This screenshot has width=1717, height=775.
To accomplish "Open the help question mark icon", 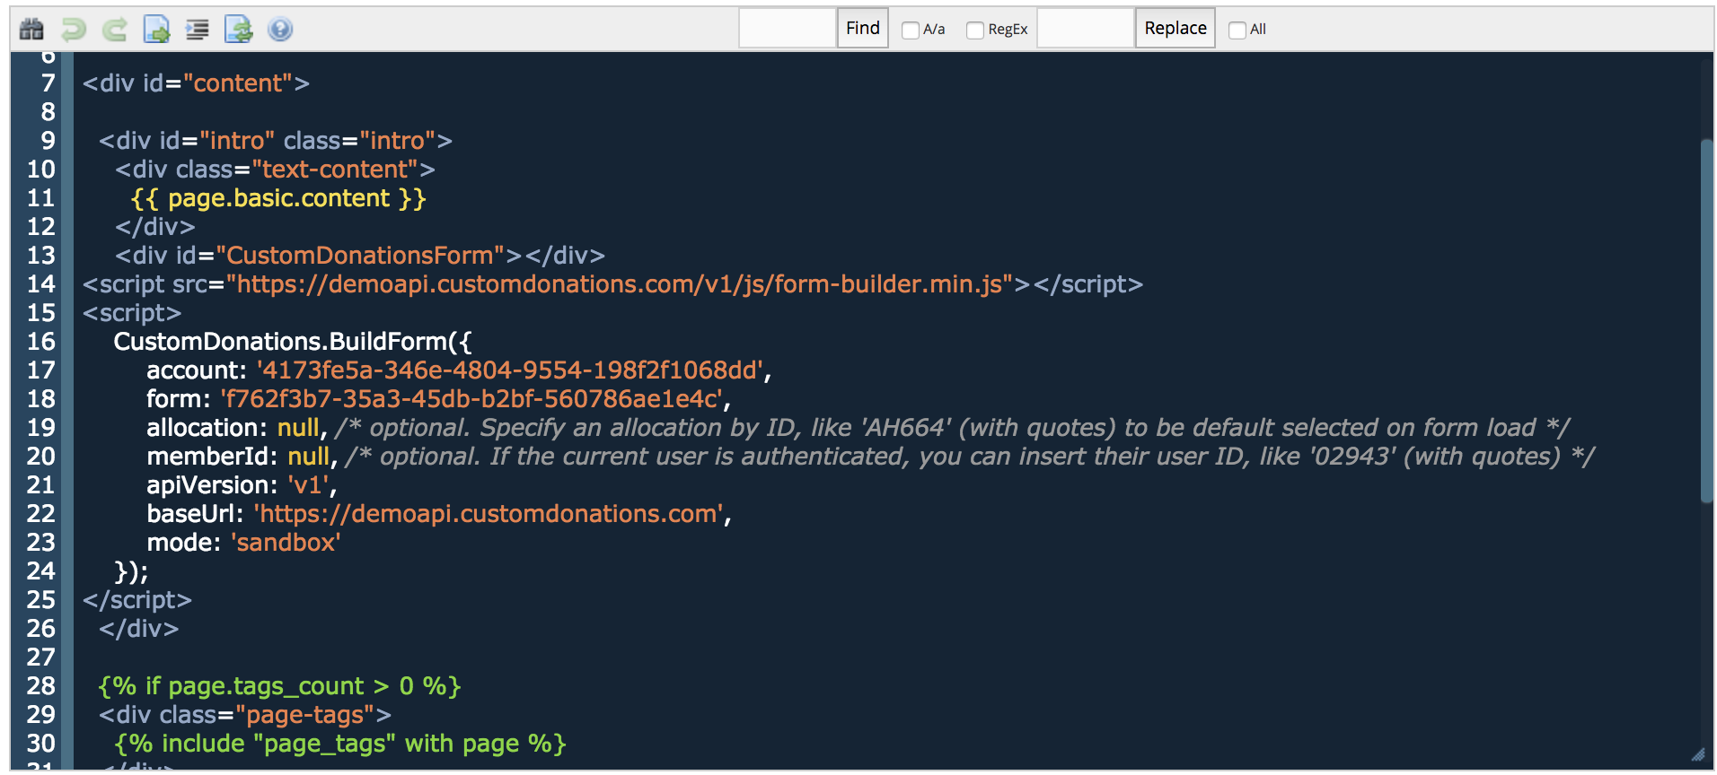I will [280, 30].
